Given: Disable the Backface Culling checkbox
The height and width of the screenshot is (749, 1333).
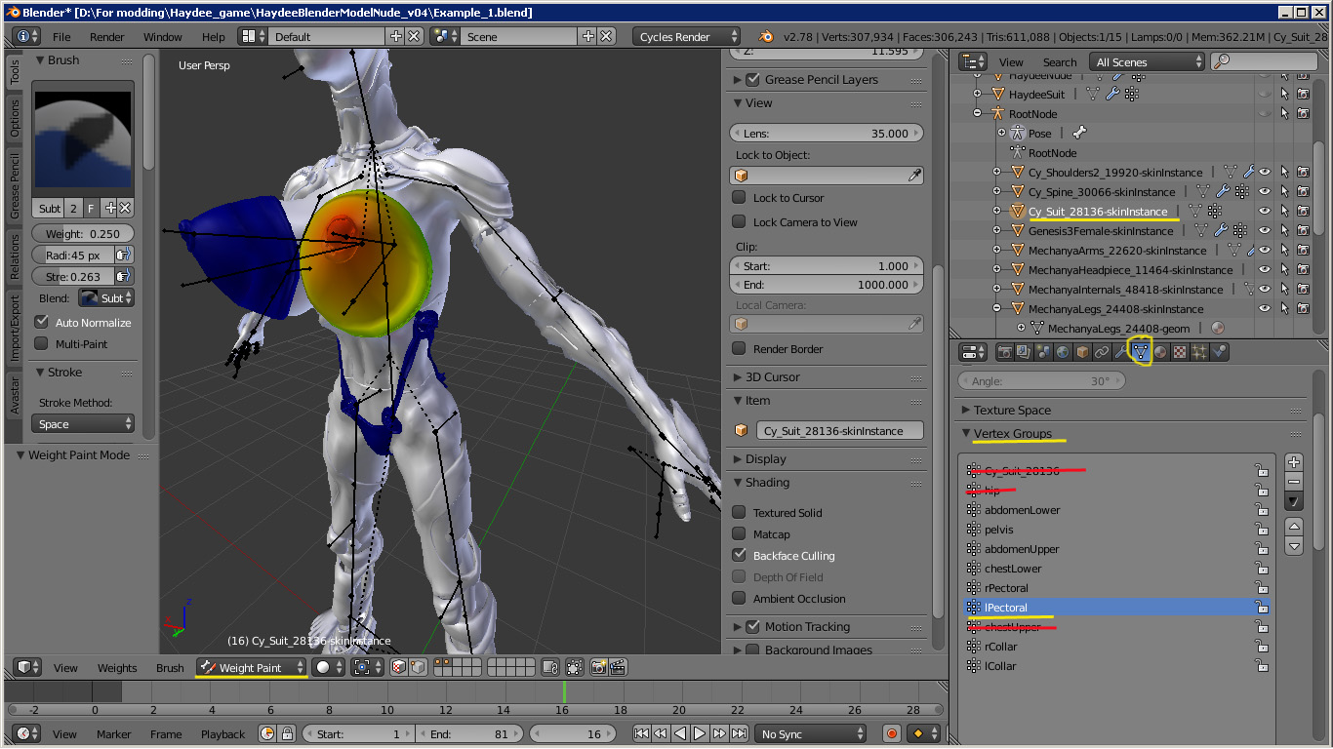Looking at the screenshot, I should (x=739, y=555).
